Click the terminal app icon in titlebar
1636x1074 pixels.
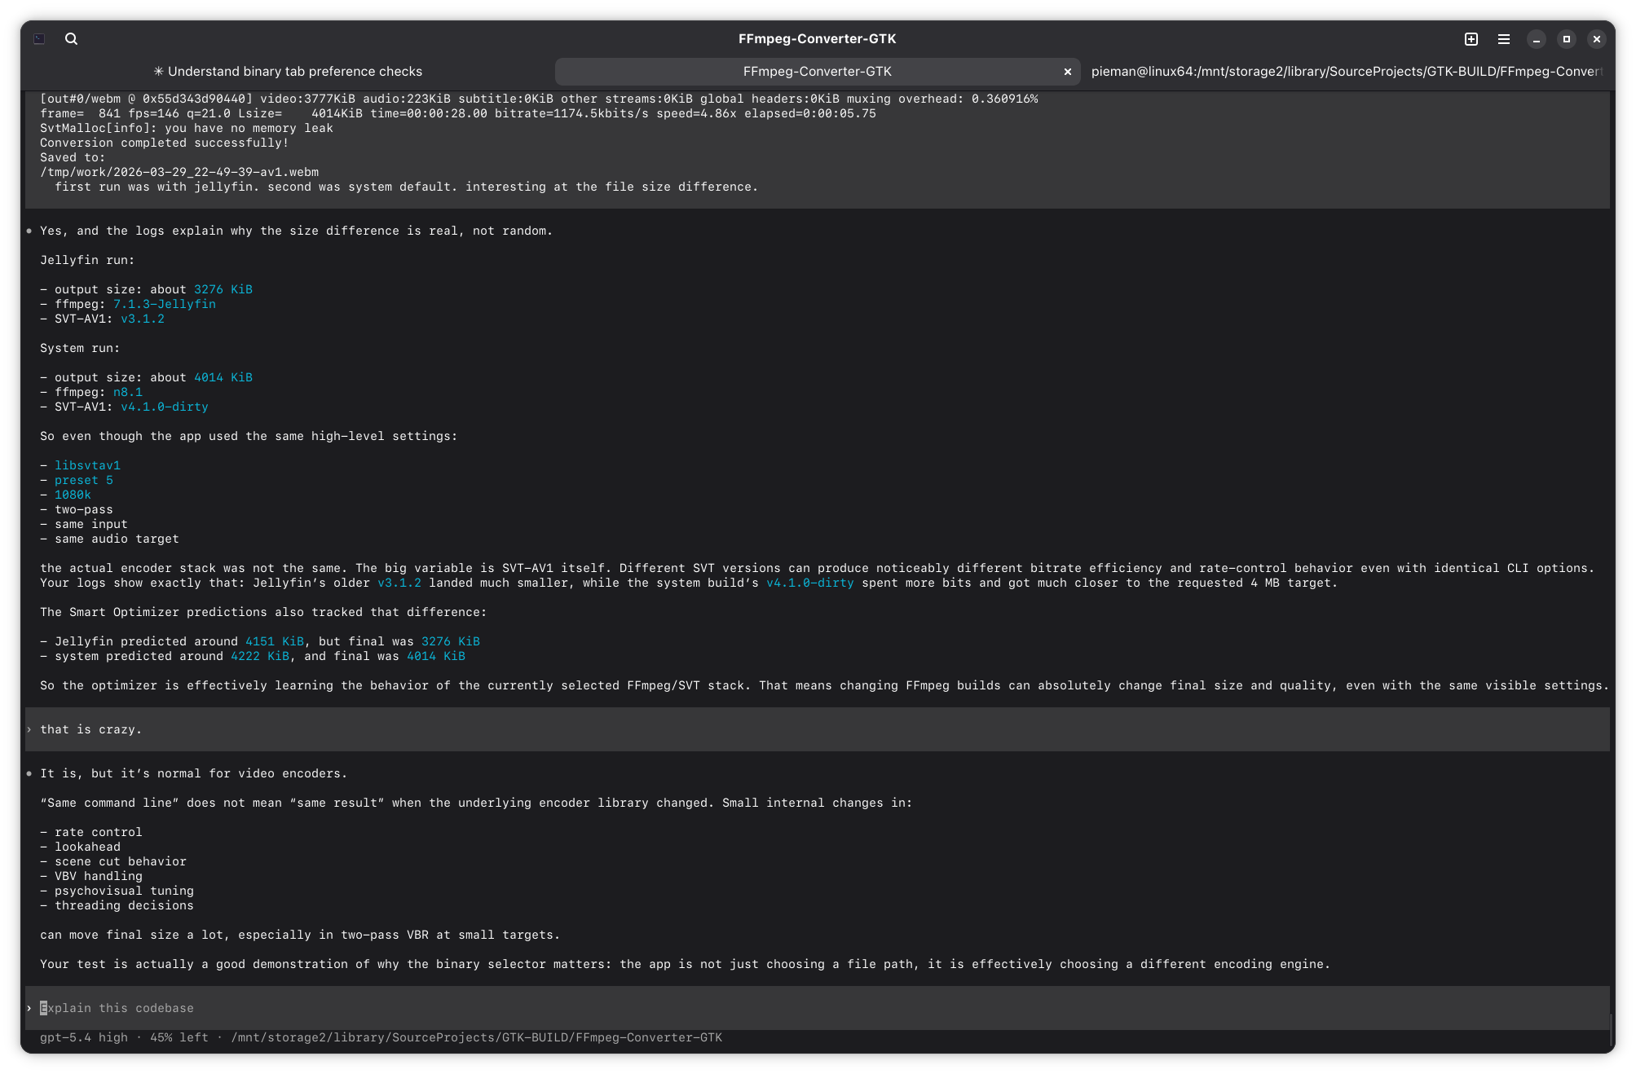(39, 38)
